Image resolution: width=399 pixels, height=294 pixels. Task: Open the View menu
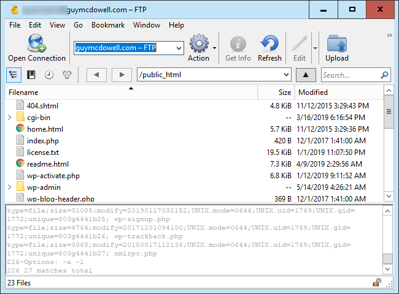click(x=57, y=25)
